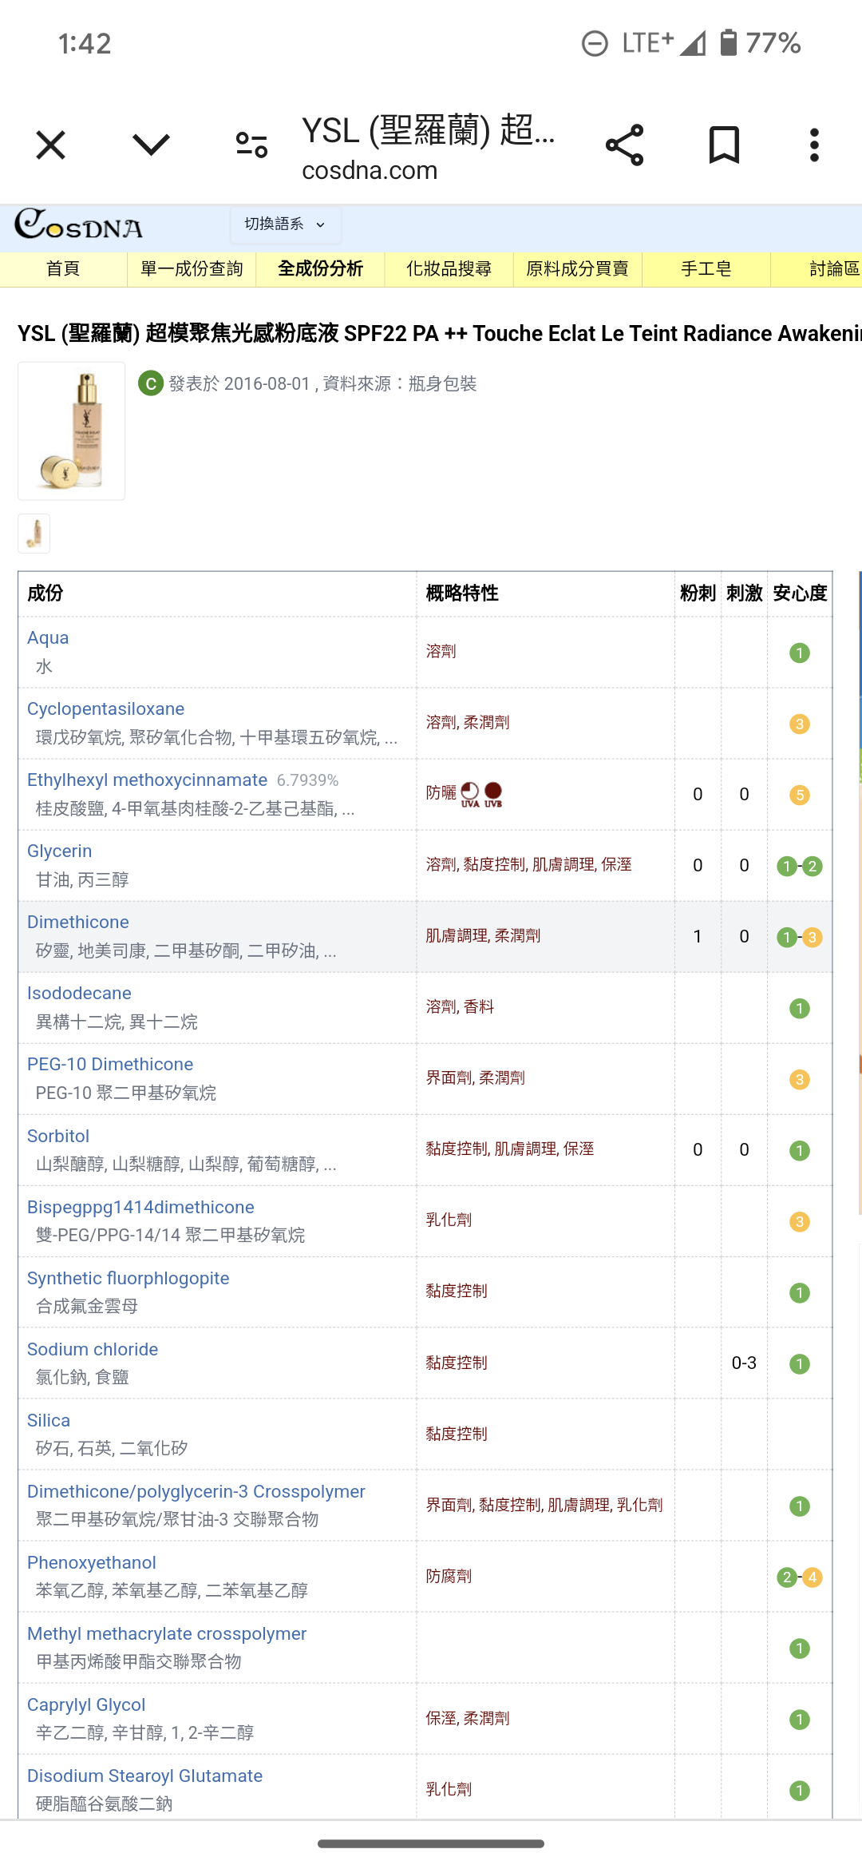Share this page
Viewport: 862px width, 1869px height.
pos(624,145)
